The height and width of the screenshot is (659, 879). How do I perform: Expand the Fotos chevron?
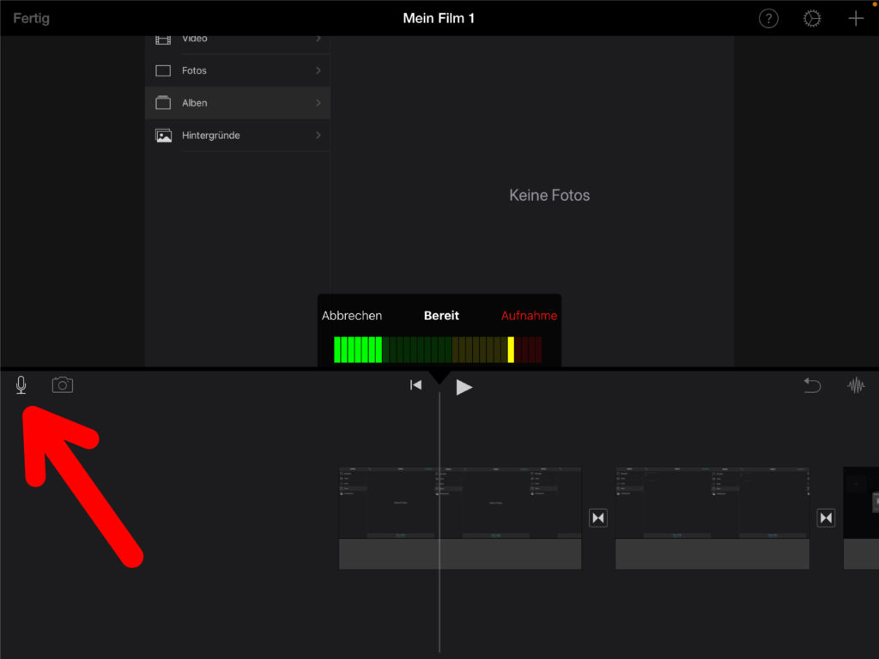318,70
